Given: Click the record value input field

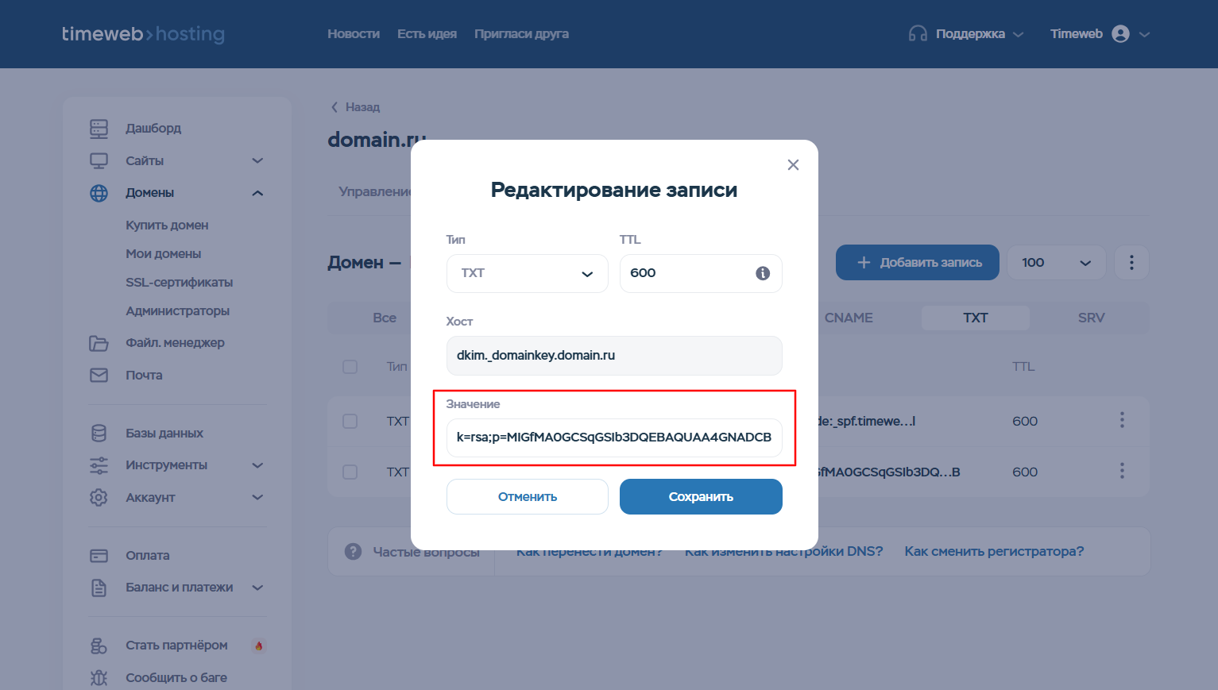Looking at the screenshot, I should coord(613,438).
